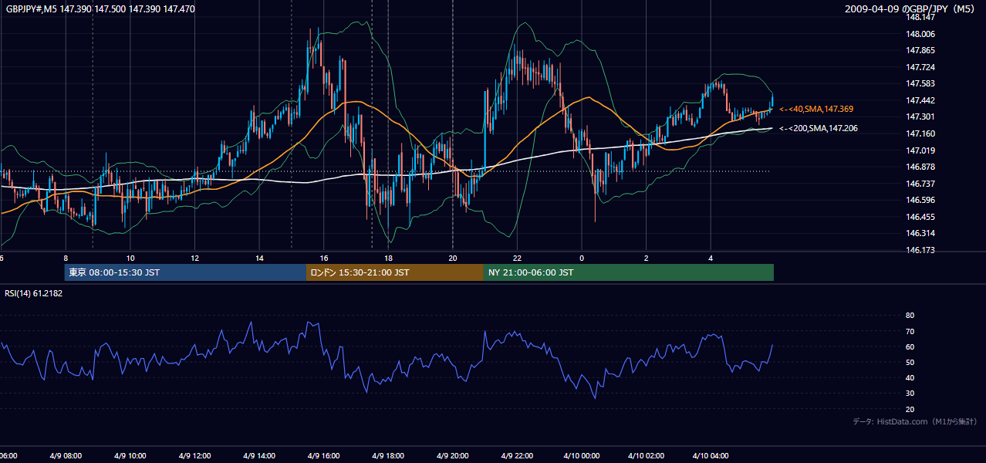Click RSI scale value 40
This screenshot has width=986, height=463.
pyautogui.click(x=910, y=377)
